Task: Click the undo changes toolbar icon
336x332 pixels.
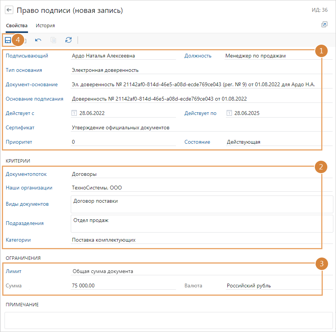Action: (x=38, y=40)
